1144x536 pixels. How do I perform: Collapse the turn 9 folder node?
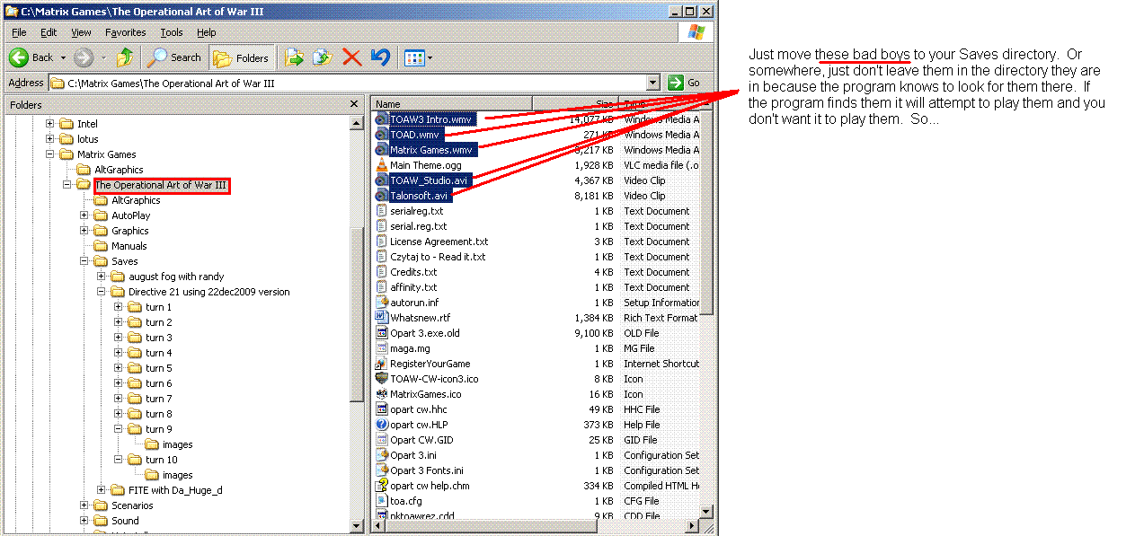[119, 429]
